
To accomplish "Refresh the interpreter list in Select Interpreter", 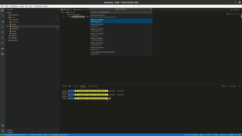I will tap(151, 9).
